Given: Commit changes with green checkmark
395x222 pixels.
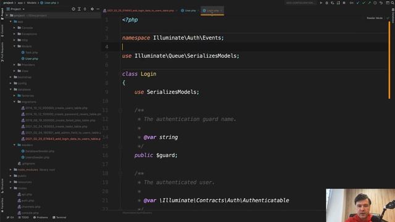Looking at the screenshot, I should click(364, 2).
